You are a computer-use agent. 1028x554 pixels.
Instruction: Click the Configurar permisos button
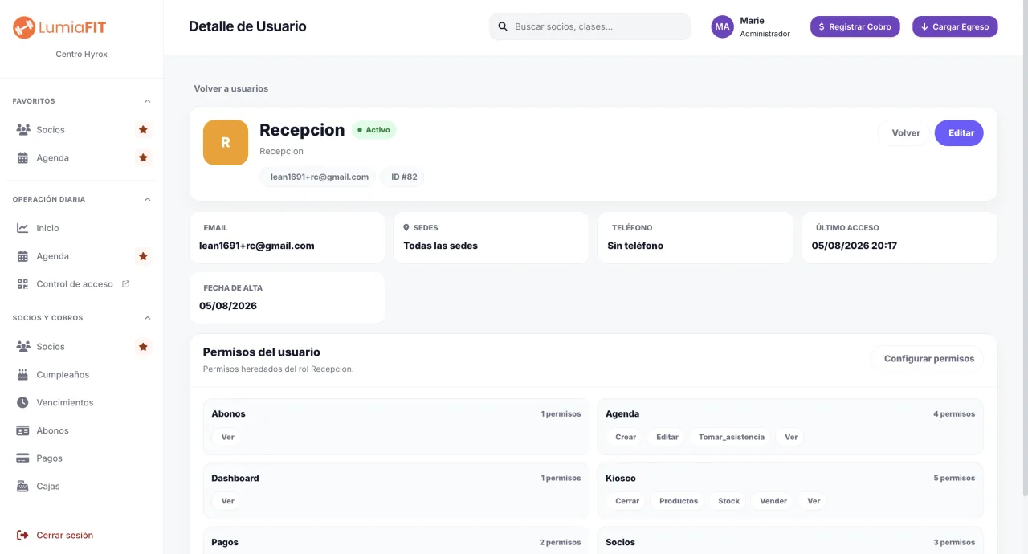(928, 359)
